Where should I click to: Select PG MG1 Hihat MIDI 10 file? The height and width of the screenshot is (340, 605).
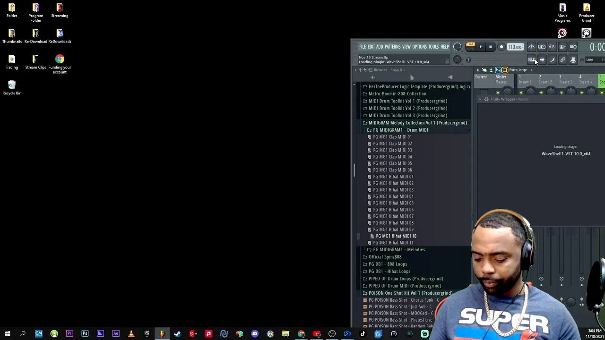(x=394, y=236)
